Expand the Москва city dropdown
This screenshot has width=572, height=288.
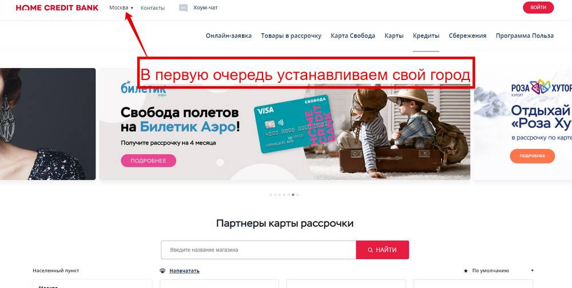pyautogui.click(x=121, y=7)
